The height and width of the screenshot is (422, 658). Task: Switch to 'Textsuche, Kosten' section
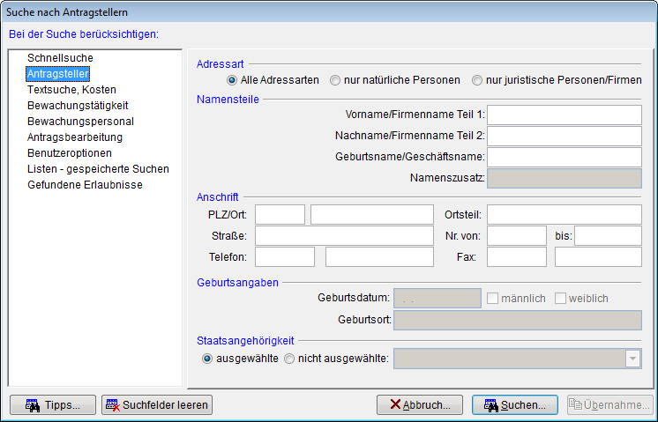tap(71, 90)
